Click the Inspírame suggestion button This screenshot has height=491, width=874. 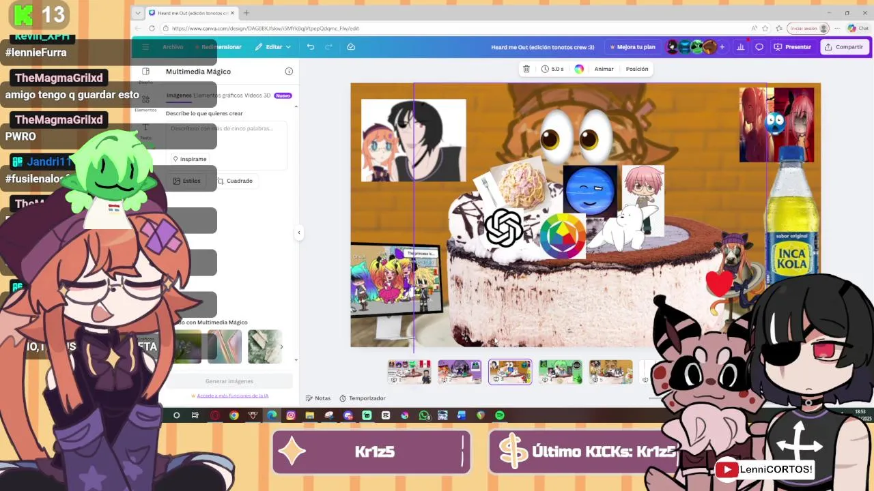click(x=189, y=159)
